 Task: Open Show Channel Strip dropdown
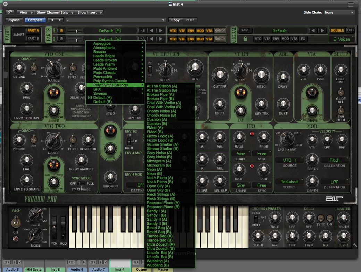(x=55, y=12)
